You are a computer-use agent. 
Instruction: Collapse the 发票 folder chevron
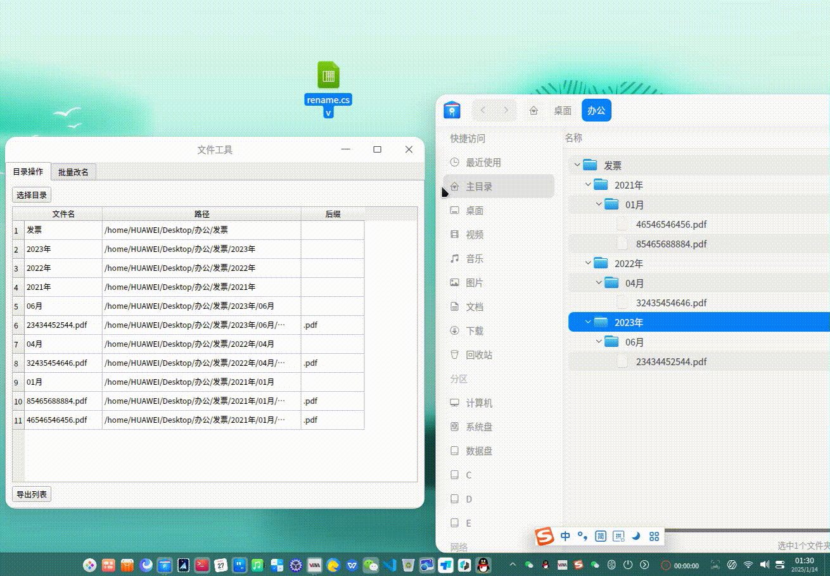[x=577, y=165]
